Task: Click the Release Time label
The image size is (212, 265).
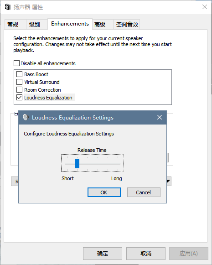Action: 92,150
